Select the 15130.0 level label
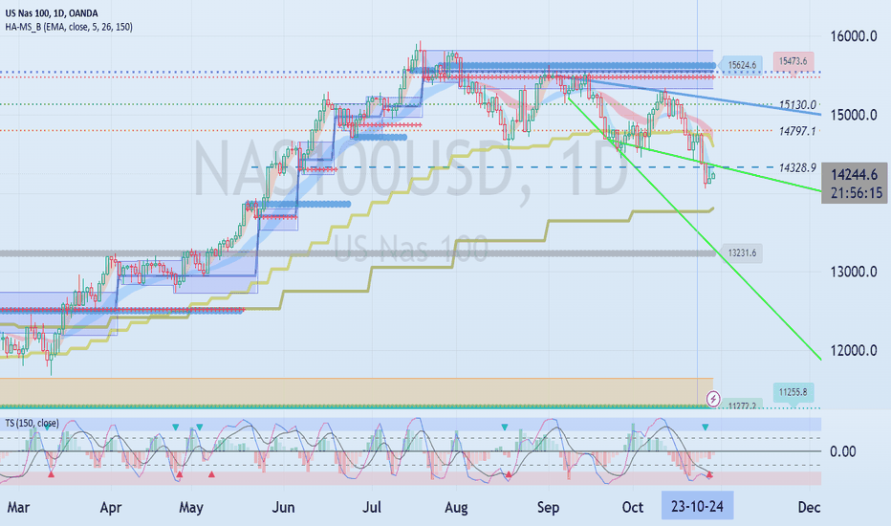The image size is (891, 526). click(797, 104)
